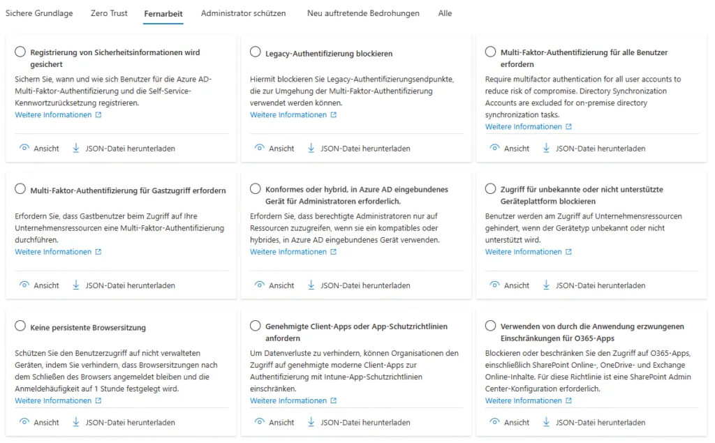Select the Legacy-Authentifizierung blockieren radio button
This screenshot has height=443, width=715.
coord(256,52)
